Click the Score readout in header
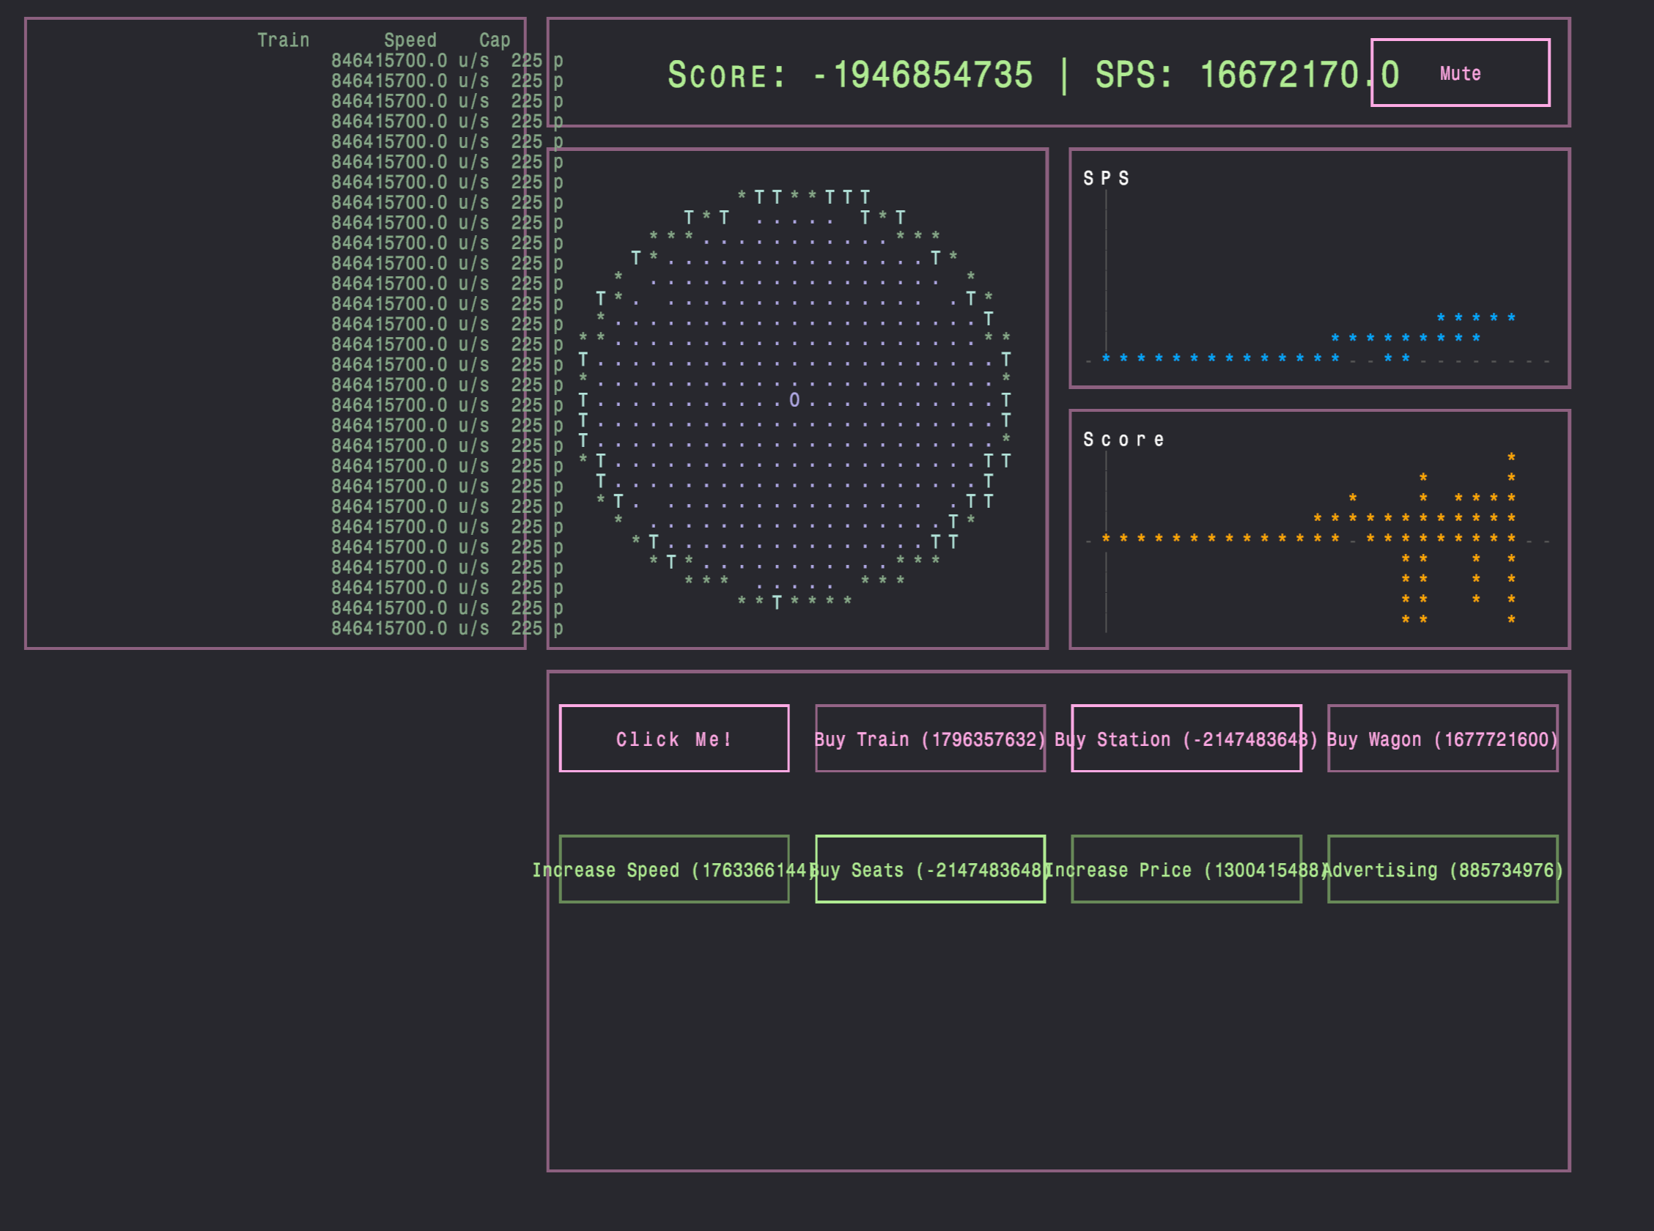The width and height of the screenshot is (1654, 1231). [849, 75]
